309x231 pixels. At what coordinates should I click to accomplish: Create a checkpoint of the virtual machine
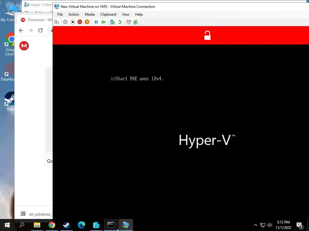[113, 22]
